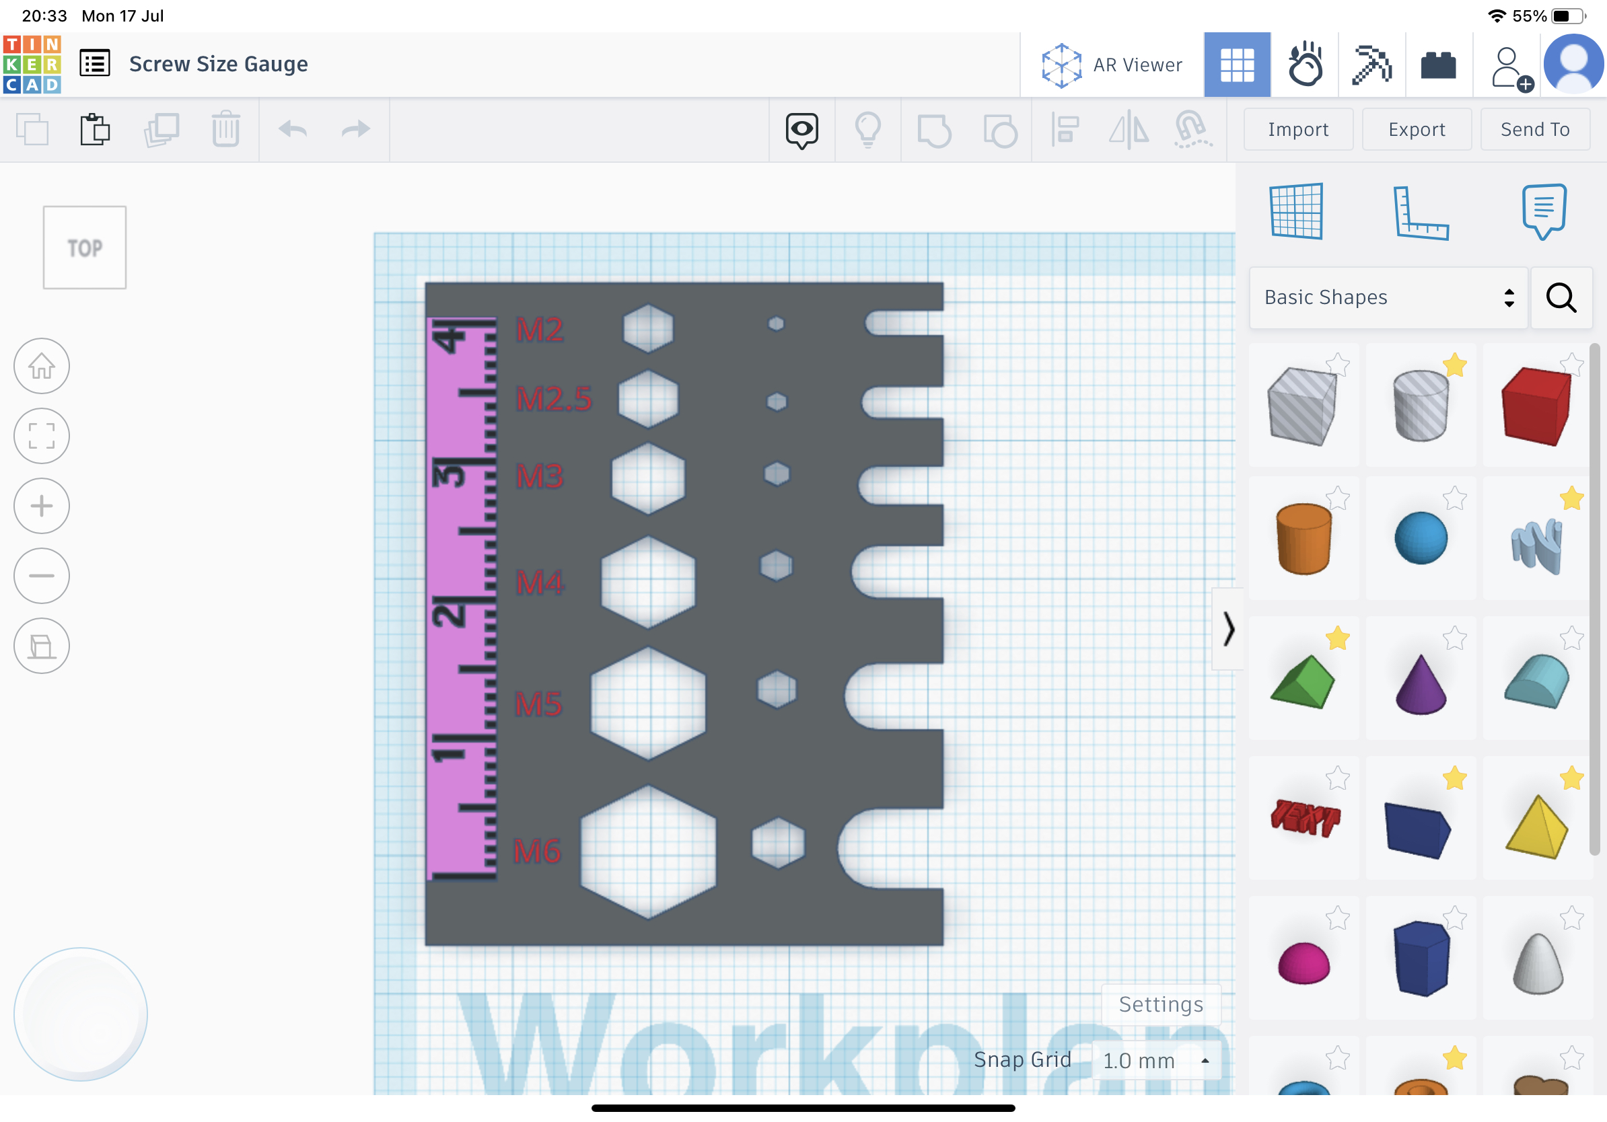Click TOP on the view cube

coord(84,247)
